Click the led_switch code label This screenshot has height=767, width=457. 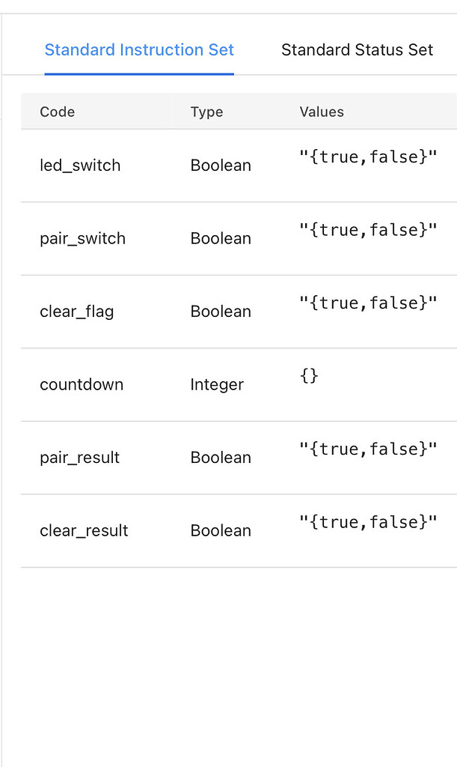[x=80, y=165]
